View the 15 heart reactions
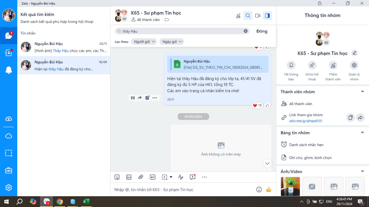The height and width of the screenshot is (207, 369). tap(257, 105)
